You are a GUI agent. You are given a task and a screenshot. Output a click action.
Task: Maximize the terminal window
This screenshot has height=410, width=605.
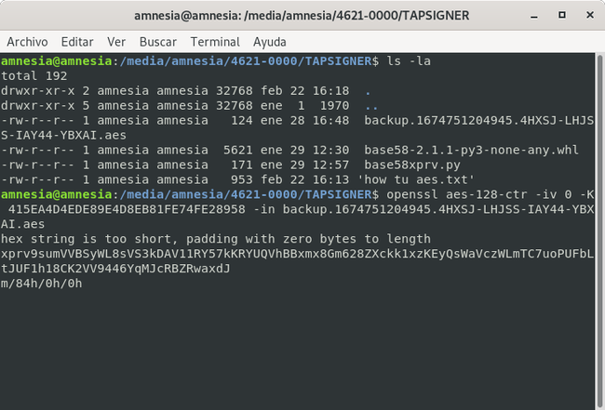pyautogui.click(x=560, y=15)
